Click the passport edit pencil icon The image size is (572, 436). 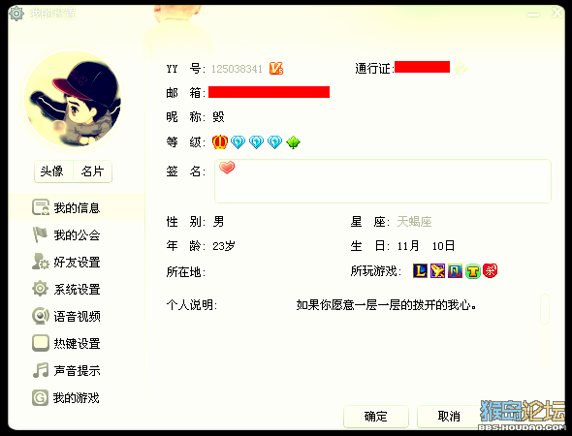pyautogui.click(x=461, y=68)
